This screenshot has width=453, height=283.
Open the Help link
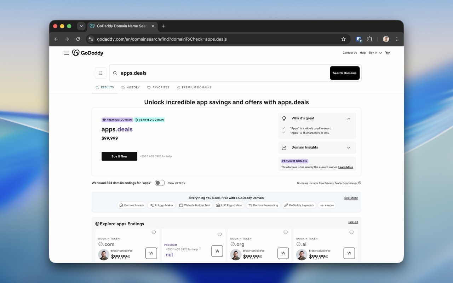[x=363, y=53]
